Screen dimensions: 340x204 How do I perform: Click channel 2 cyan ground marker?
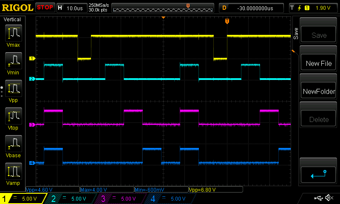[x=32, y=79]
